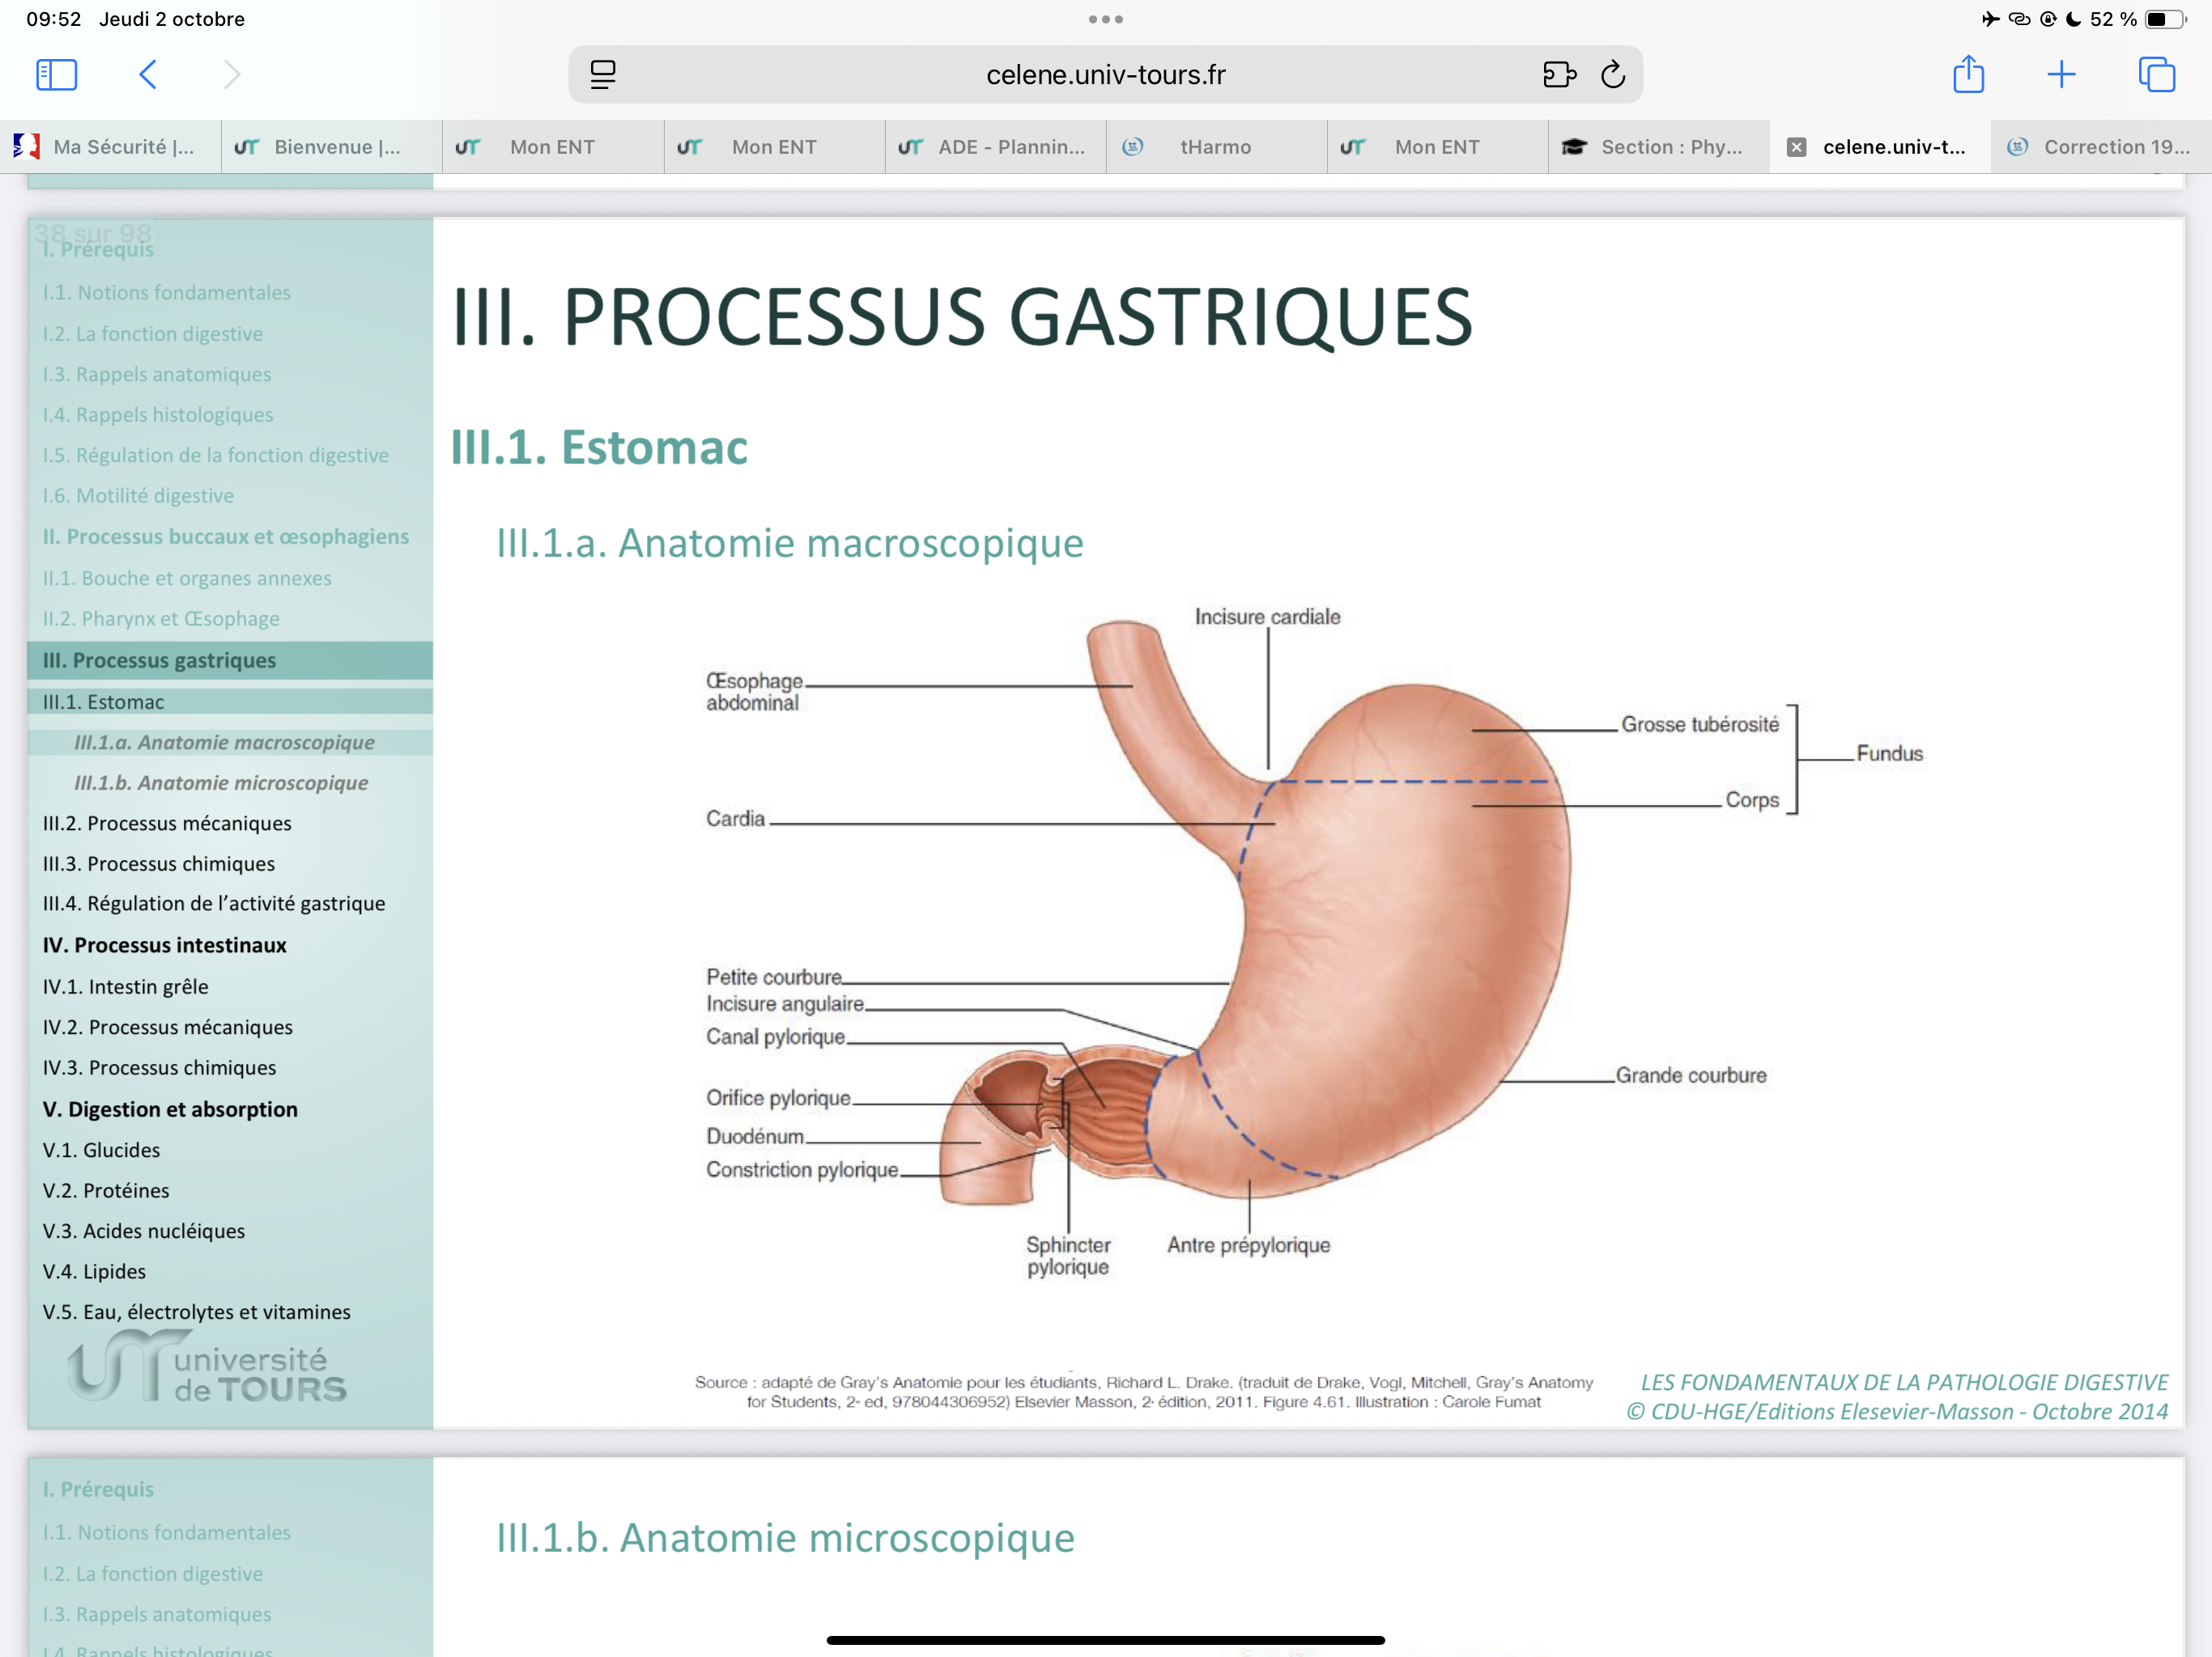Close the celene.univ-tours tab
The width and height of the screenshot is (2212, 1657).
click(1796, 148)
